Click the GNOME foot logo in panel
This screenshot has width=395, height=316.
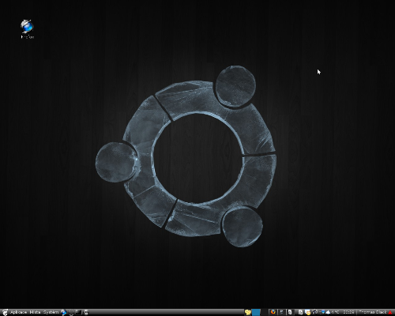[x=5, y=312]
